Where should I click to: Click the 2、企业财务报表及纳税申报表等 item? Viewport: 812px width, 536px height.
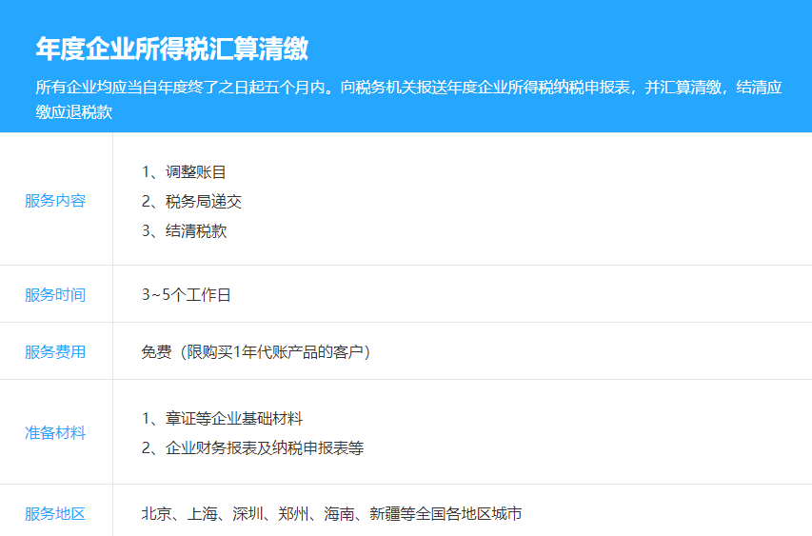[x=252, y=447]
